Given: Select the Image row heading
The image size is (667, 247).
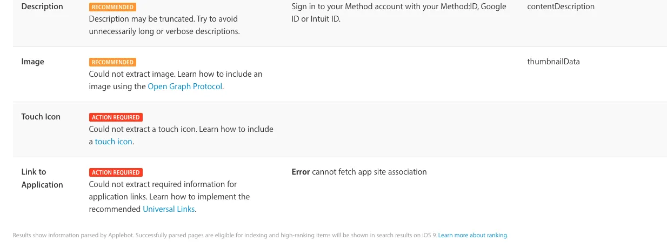Looking at the screenshot, I should click(33, 62).
